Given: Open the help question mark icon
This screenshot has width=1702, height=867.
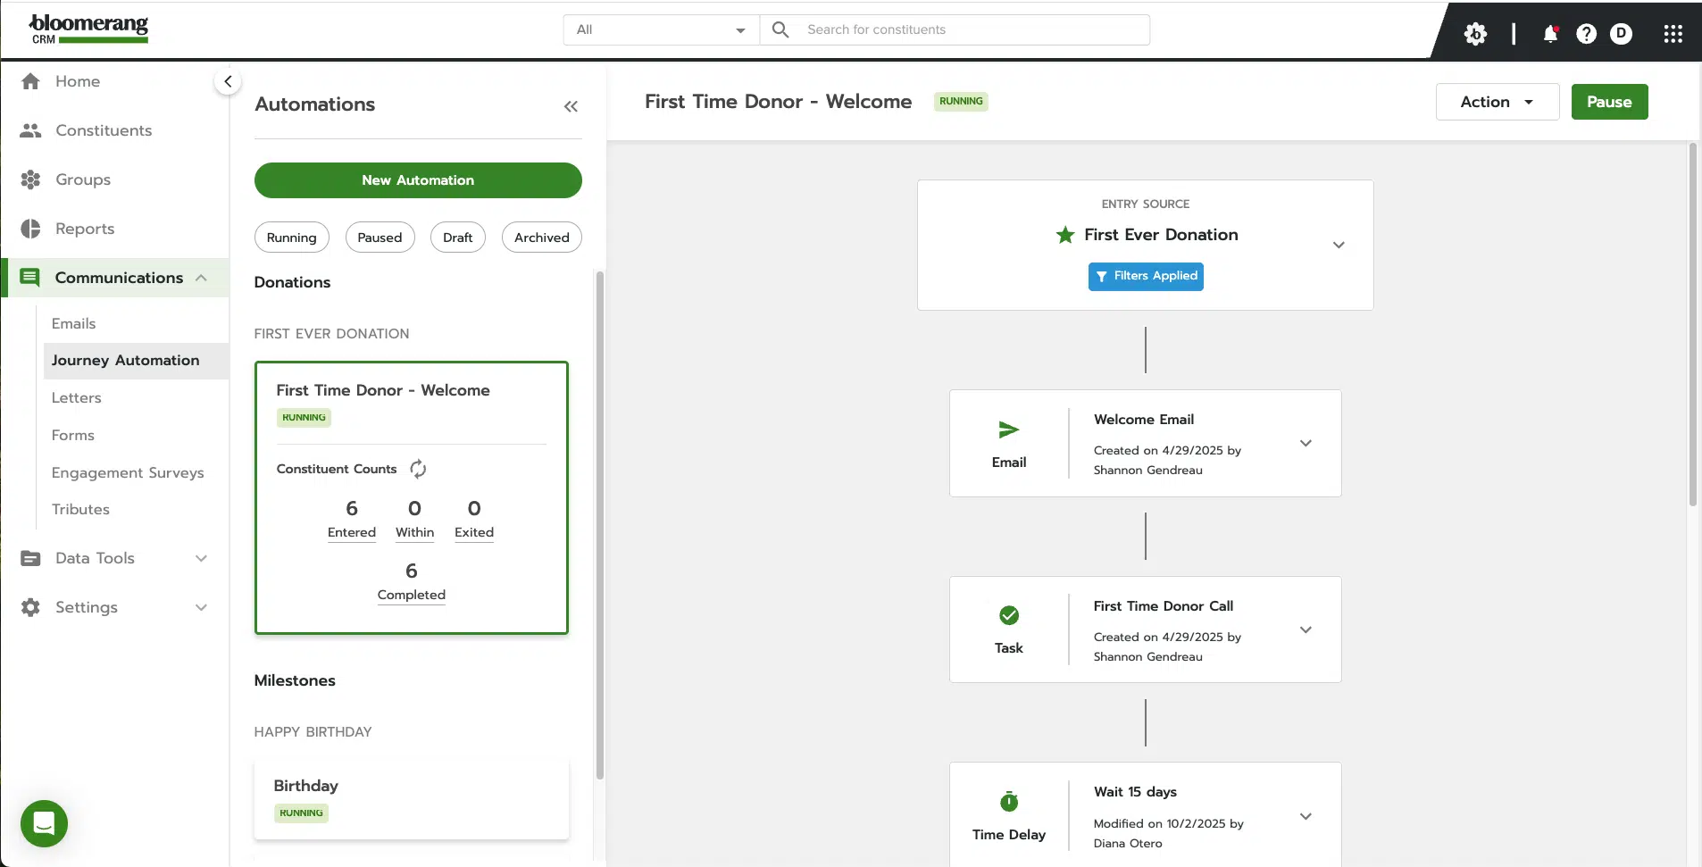Looking at the screenshot, I should 1586,33.
